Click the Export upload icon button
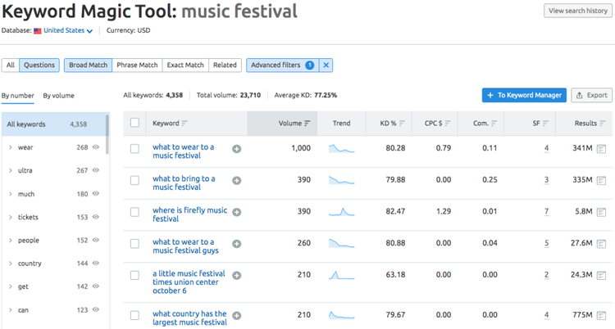 591,95
